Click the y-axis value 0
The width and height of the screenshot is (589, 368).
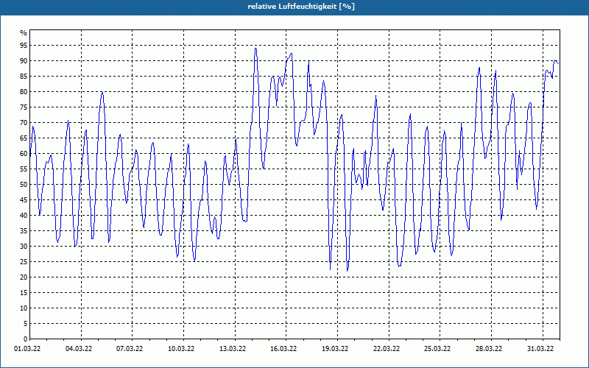[26, 339]
